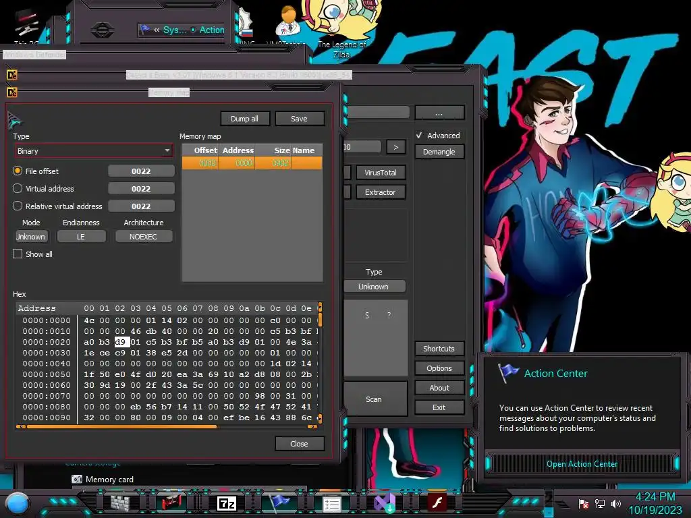Click the Exit button in Detect It Easy
The height and width of the screenshot is (518, 691).
coord(439,407)
